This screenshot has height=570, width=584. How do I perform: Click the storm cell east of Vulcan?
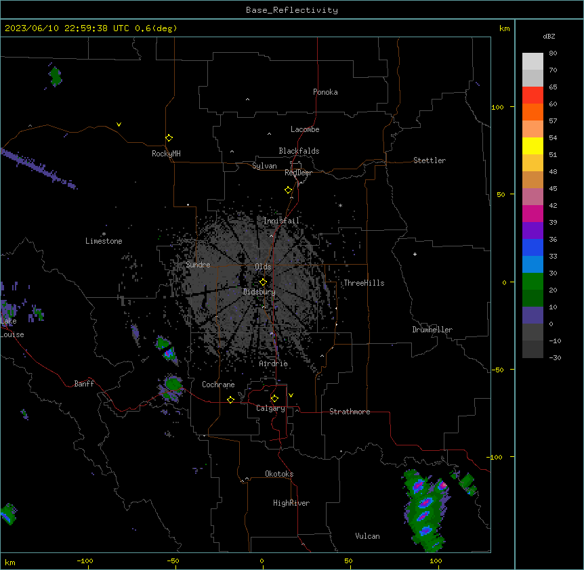(426, 510)
